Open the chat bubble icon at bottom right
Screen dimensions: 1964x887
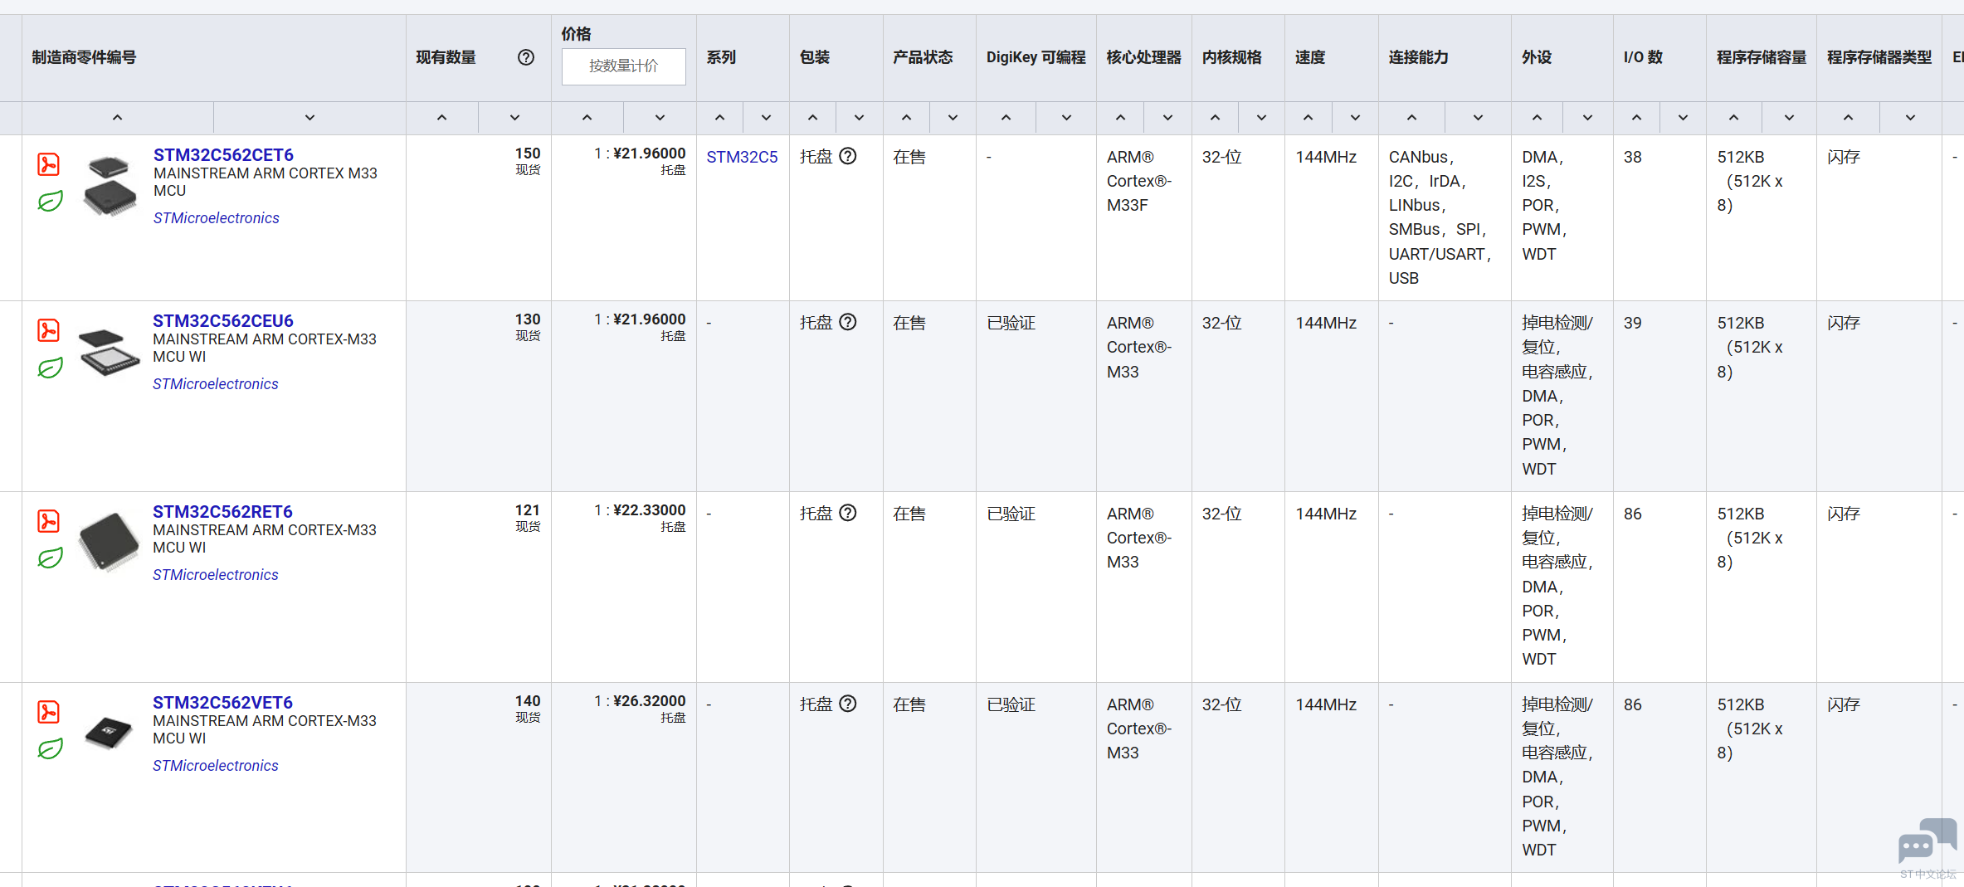click(1926, 841)
